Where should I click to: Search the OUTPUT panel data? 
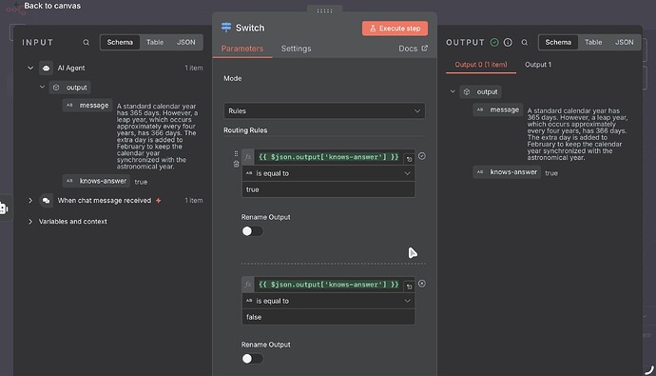(524, 42)
